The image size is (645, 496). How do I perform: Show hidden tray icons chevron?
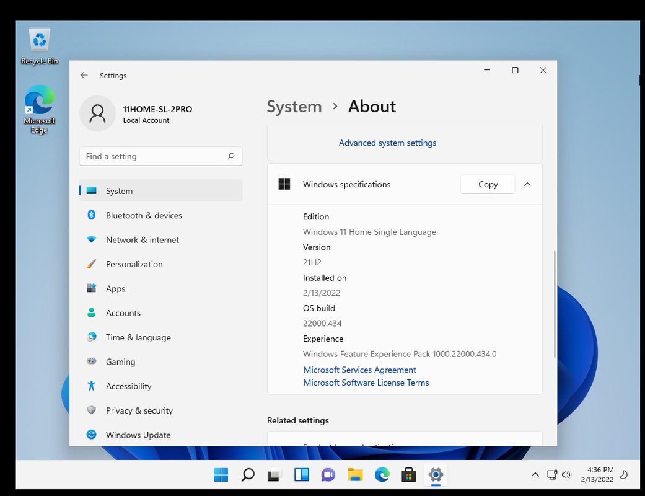coord(535,474)
